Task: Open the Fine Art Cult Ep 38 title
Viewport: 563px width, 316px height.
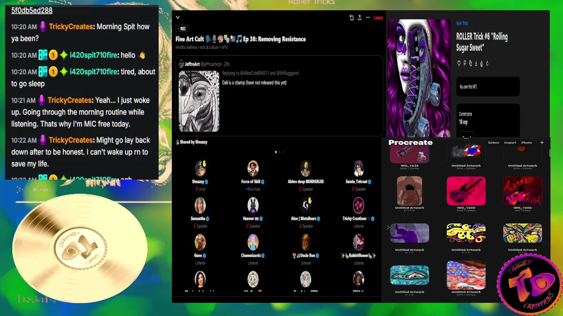Action: pos(241,39)
